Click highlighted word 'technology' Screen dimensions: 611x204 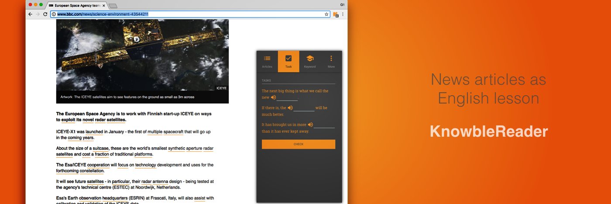145,165
